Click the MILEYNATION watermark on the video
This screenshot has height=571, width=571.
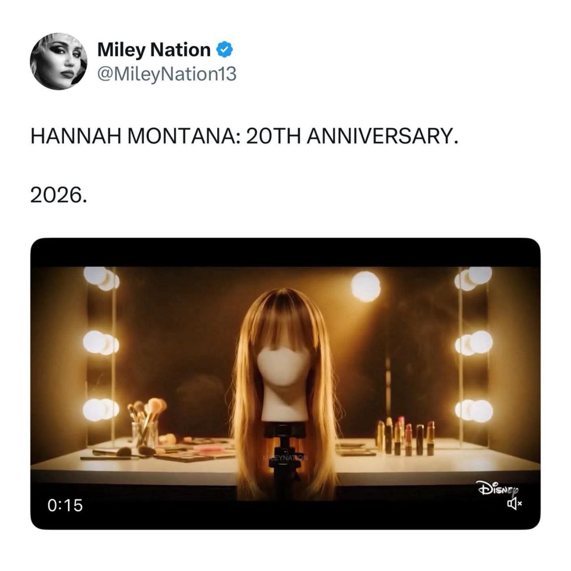[x=285, y=458]
